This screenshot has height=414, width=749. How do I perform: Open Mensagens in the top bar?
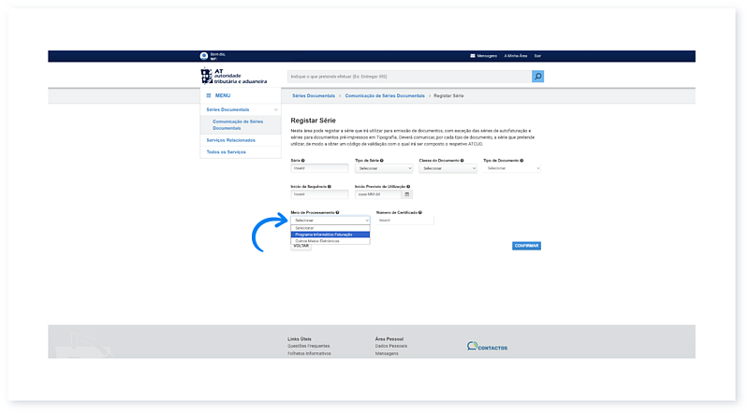pos(483,56)
